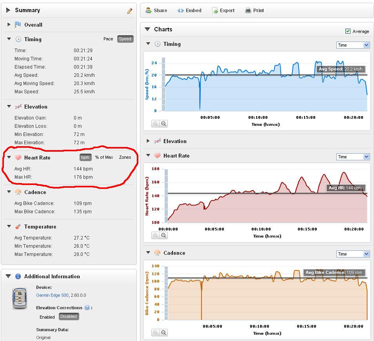The image size is (374, 341).
Task: Zoom out on the Heart Rate chart
Action: [x=163, y=235]
